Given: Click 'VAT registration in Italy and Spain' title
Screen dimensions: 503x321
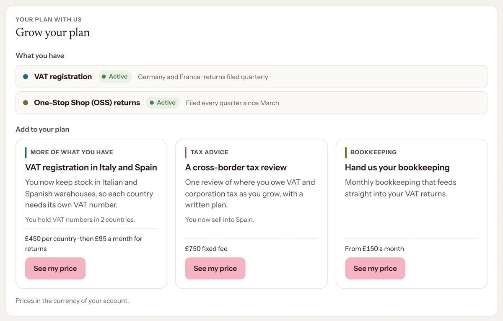Looking at the screenshot, I should point(91,168).
